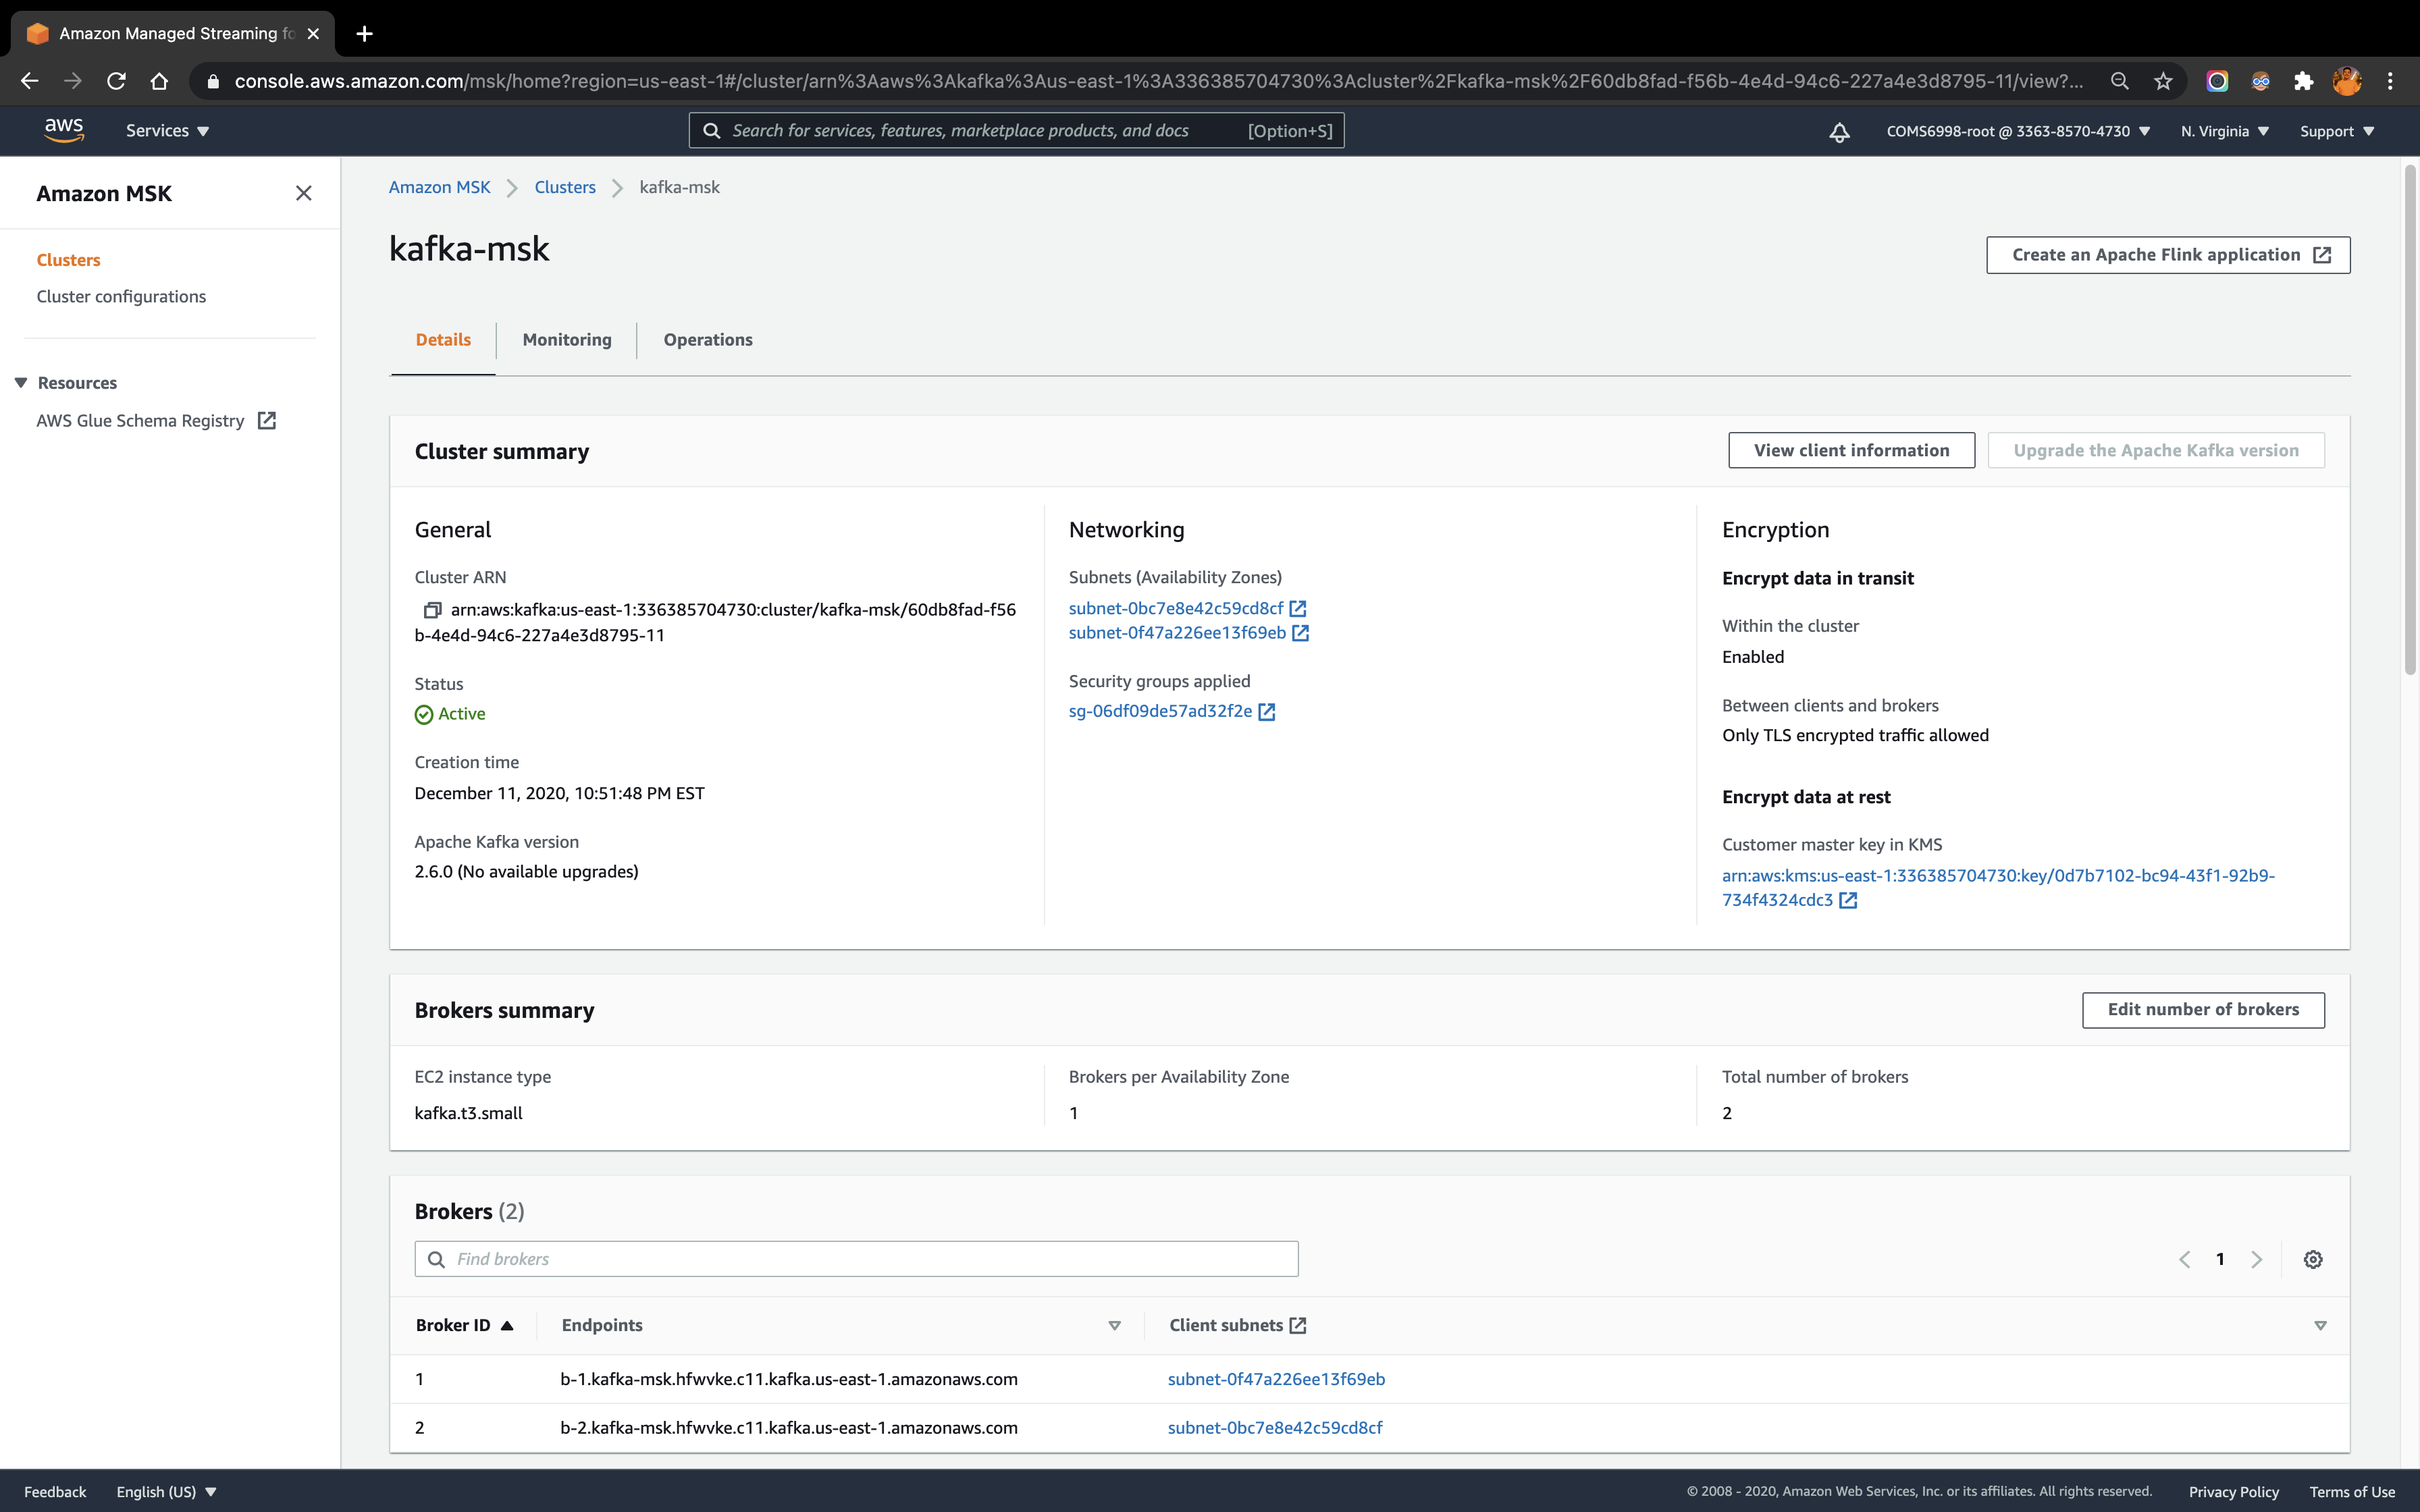Open the KMS key ARN link

tap(1997, 887)
